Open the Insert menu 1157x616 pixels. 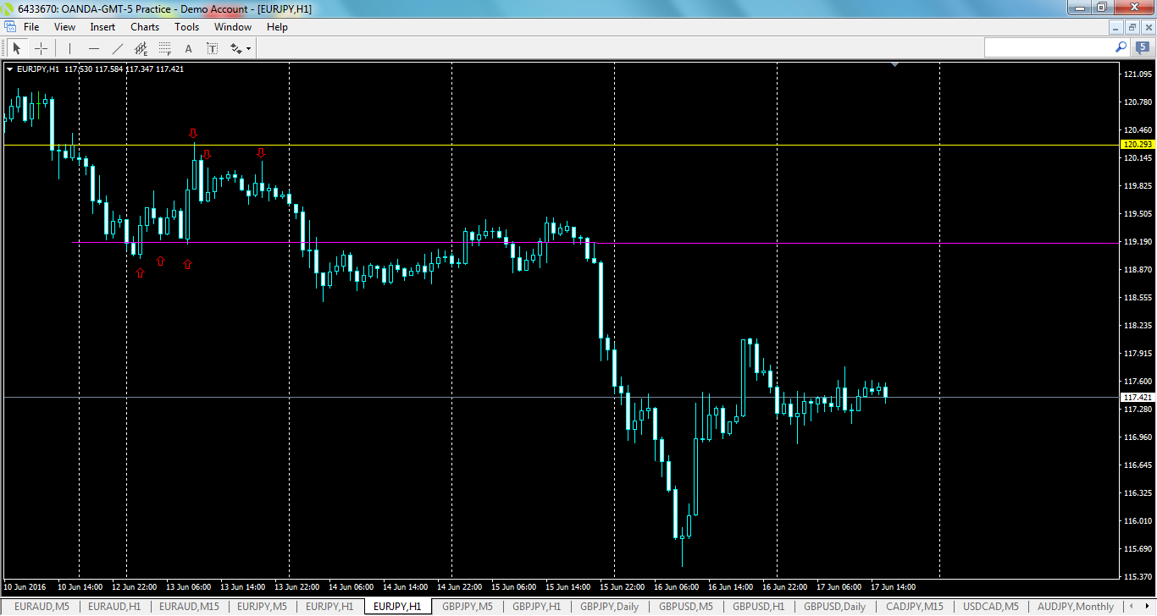pos(102,26)
